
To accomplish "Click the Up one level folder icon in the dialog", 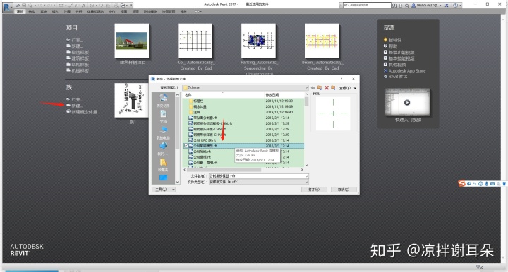I will click(x=320, y=87).
